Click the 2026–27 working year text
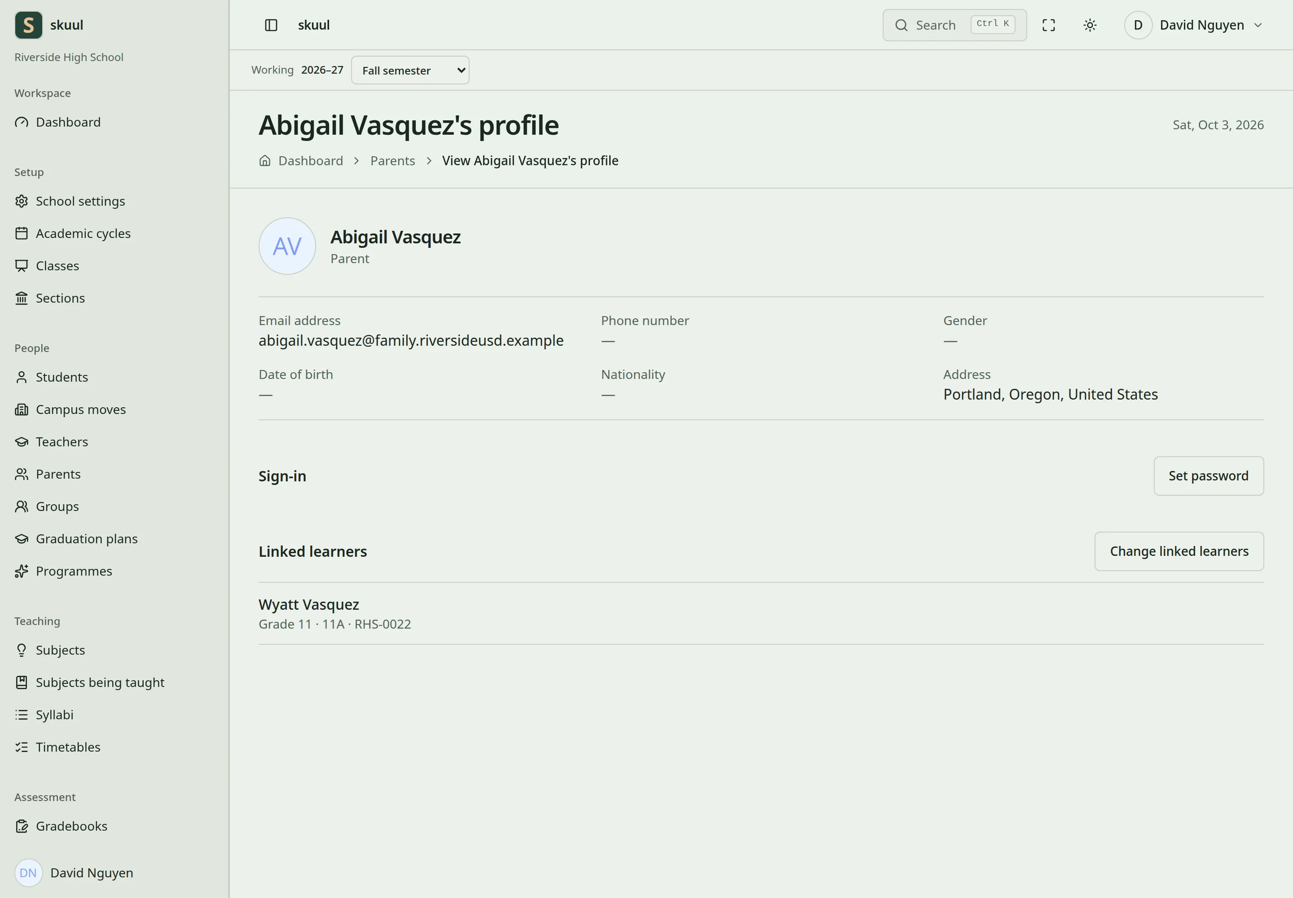This screenshot has height=898, width=1293. point(322,70)
